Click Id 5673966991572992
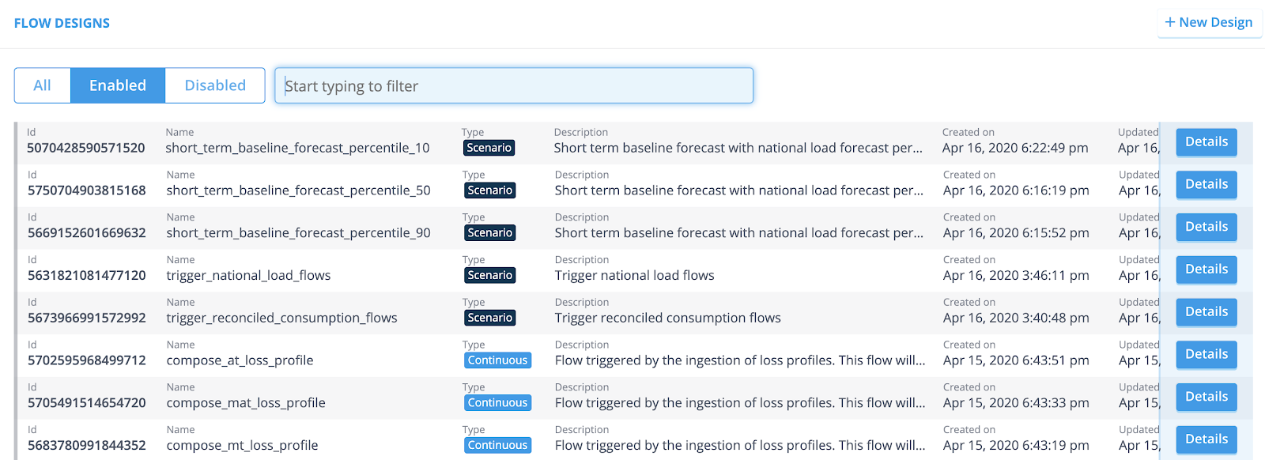The width and height of the screenshot is (1265, 460). tap(87, 318)
